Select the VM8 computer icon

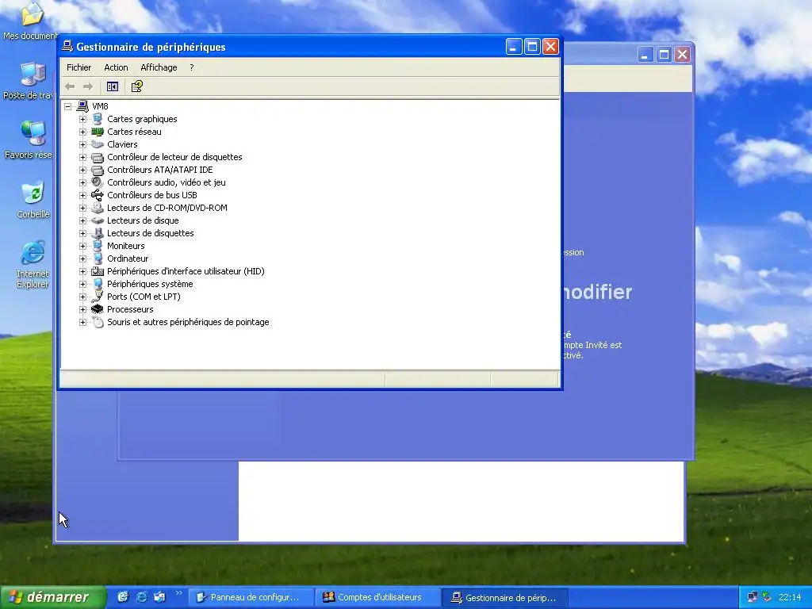82,106
